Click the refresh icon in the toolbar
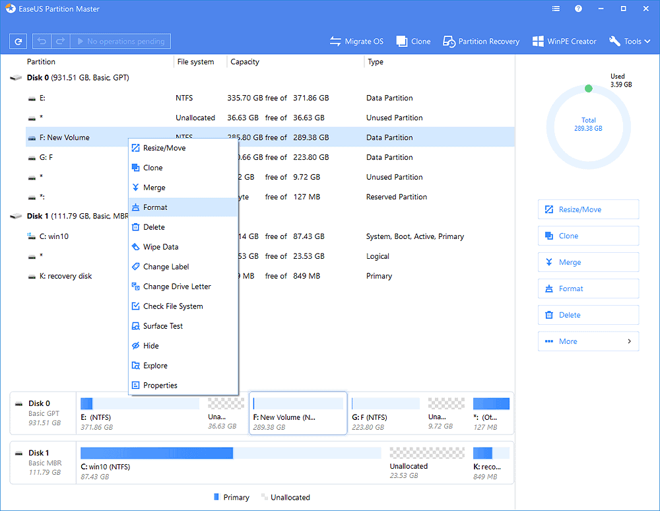The width and height of the screenshot is (660, 511). point(18,42)
